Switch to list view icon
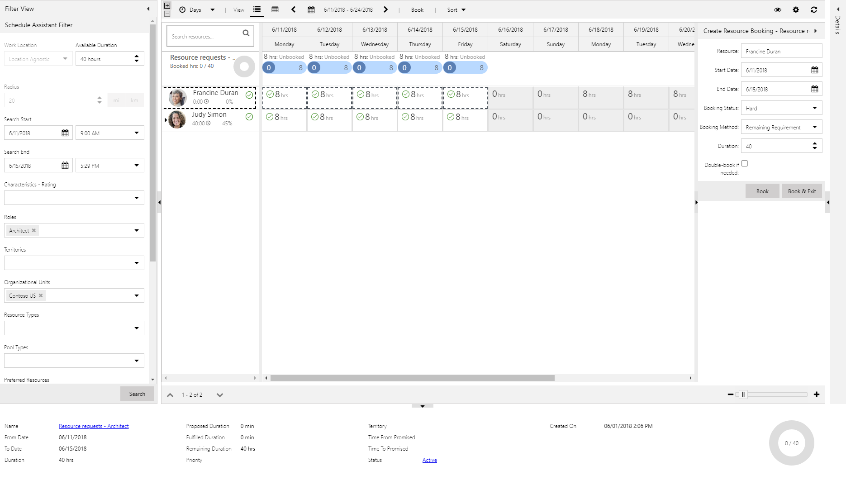 click(257, 10)
